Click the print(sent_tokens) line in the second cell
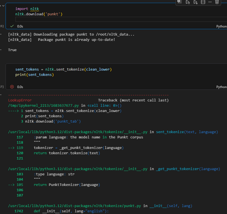Viewport: 227px width, 214px height. pyautogui.click(x=35, y=75)
